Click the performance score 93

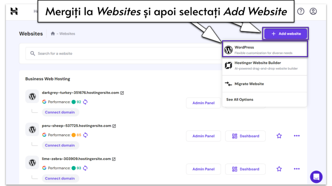point(79,168)
